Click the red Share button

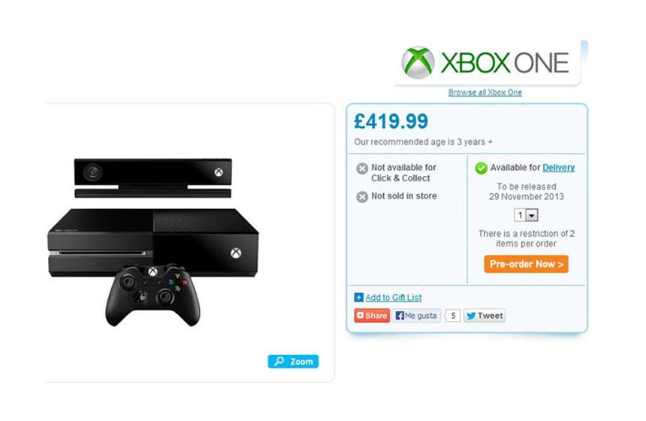[372, 316]
